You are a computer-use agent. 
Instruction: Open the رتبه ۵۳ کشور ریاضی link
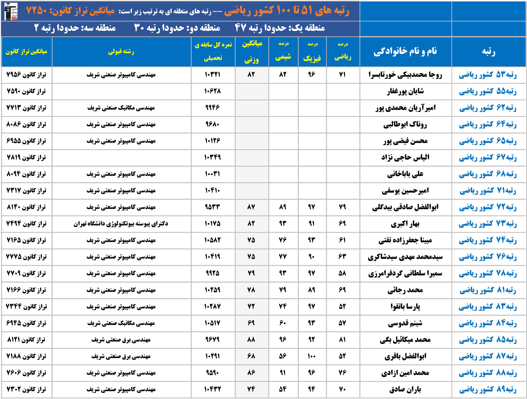coord(488,75)
